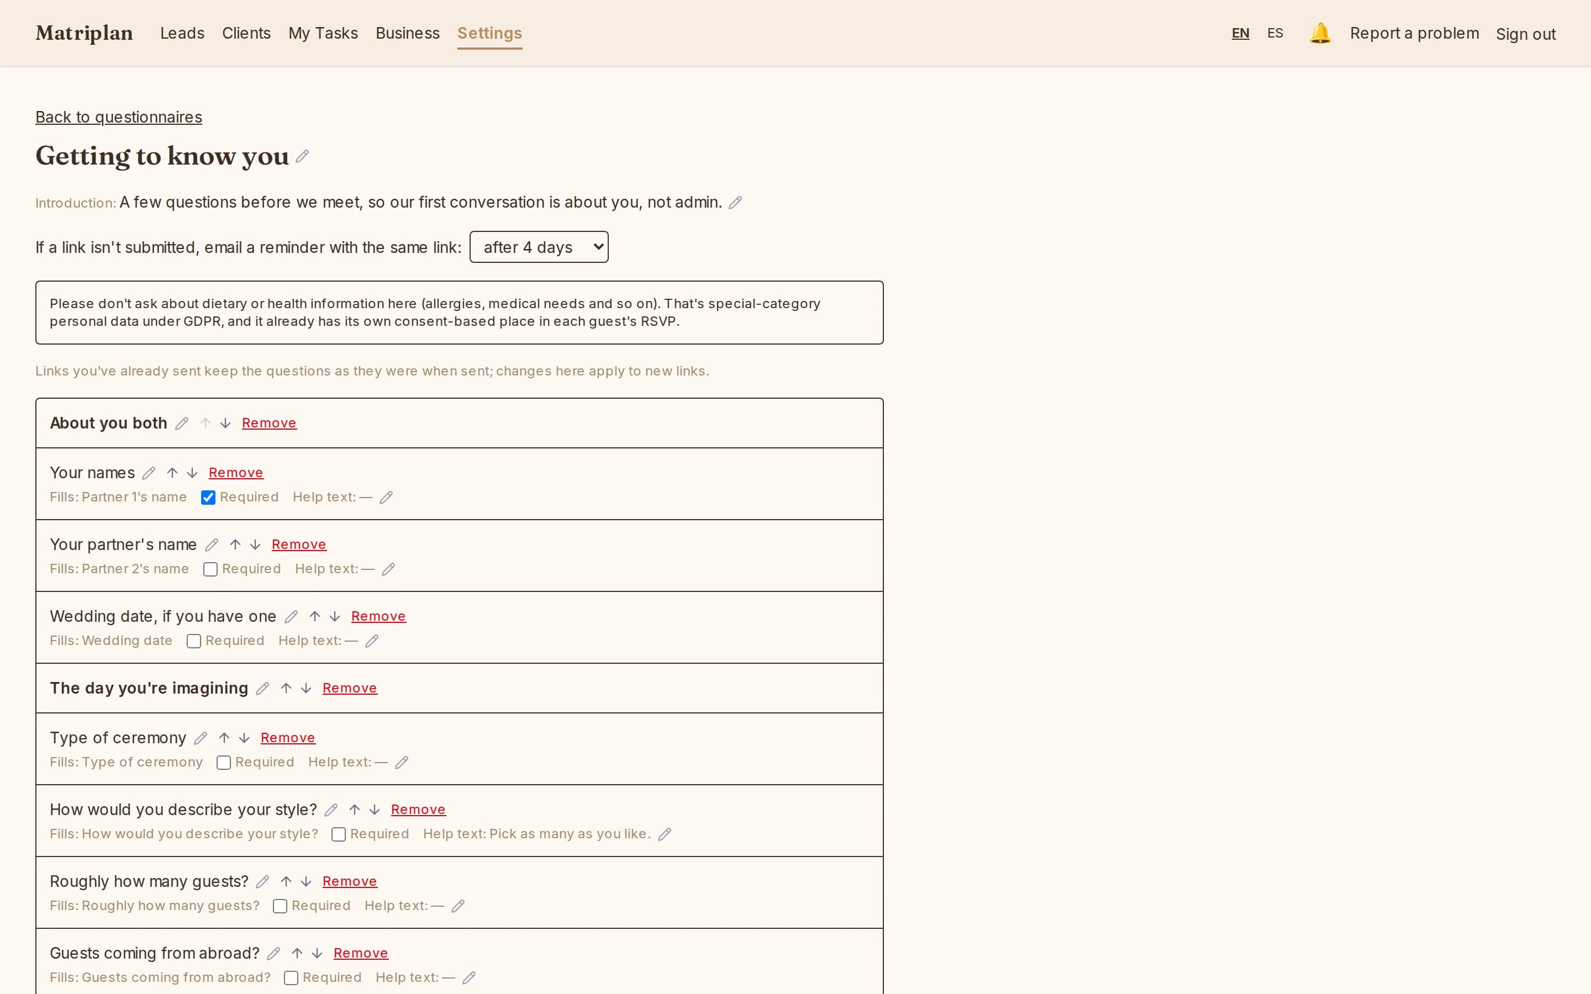1591x994 pixels.
Task: Check Required for Guests coming from abroad
Action: tap(291, 977)
